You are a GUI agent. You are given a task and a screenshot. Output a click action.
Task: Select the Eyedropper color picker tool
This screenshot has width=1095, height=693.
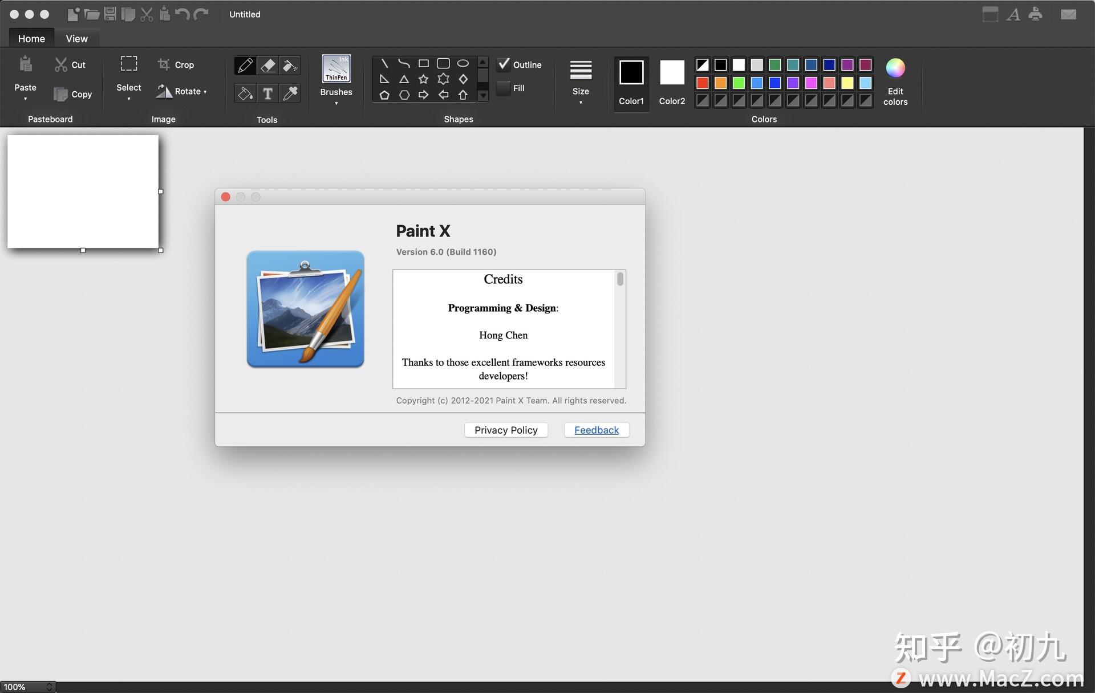click(290, 93)
